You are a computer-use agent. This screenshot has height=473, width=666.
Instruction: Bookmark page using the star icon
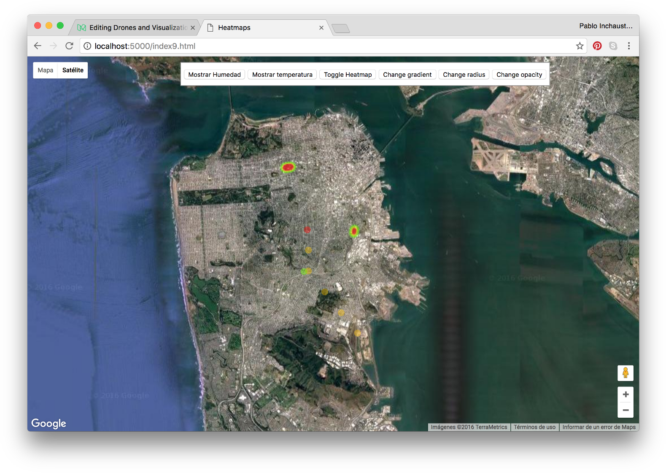(580, 46)
